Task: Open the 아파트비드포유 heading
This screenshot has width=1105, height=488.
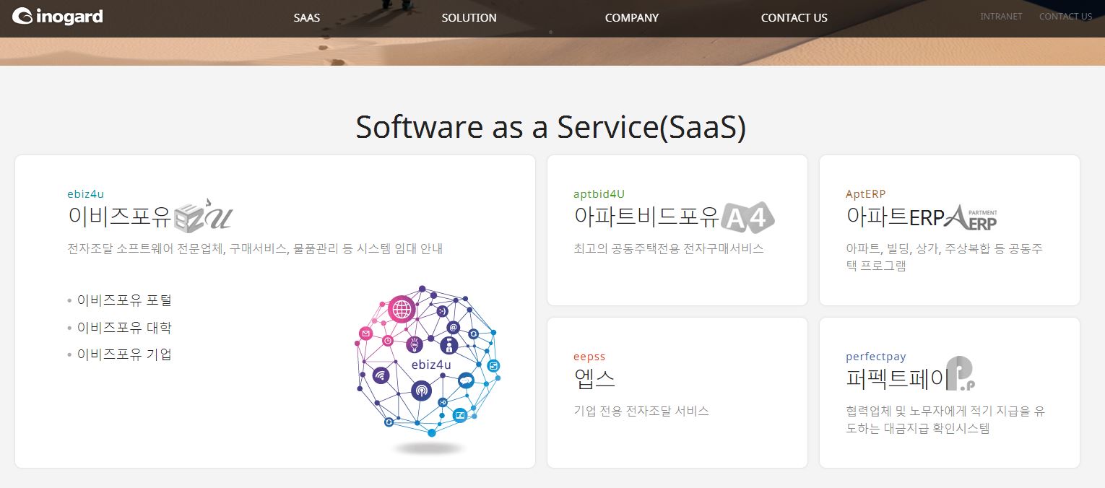Action: click(646, 217)
